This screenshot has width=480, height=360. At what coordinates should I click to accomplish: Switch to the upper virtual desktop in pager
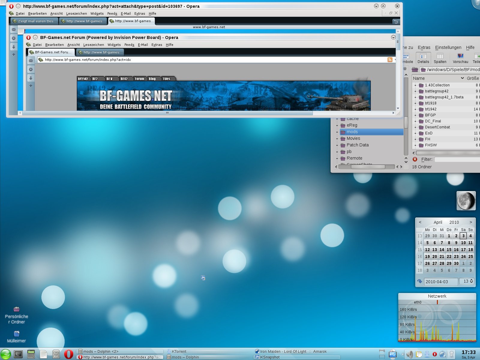pos(382,352)
